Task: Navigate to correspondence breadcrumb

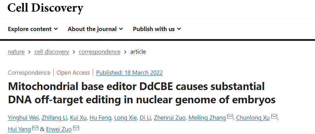Action: 100,52
